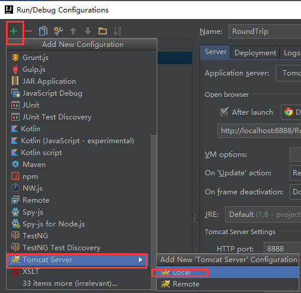Choose Local Tomcat Server configuration

[227, 272]
